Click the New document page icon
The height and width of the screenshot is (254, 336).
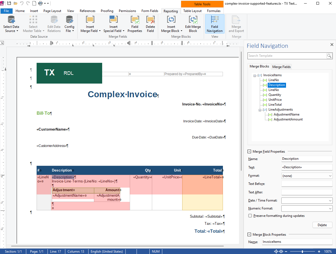[x=34, y=3]
